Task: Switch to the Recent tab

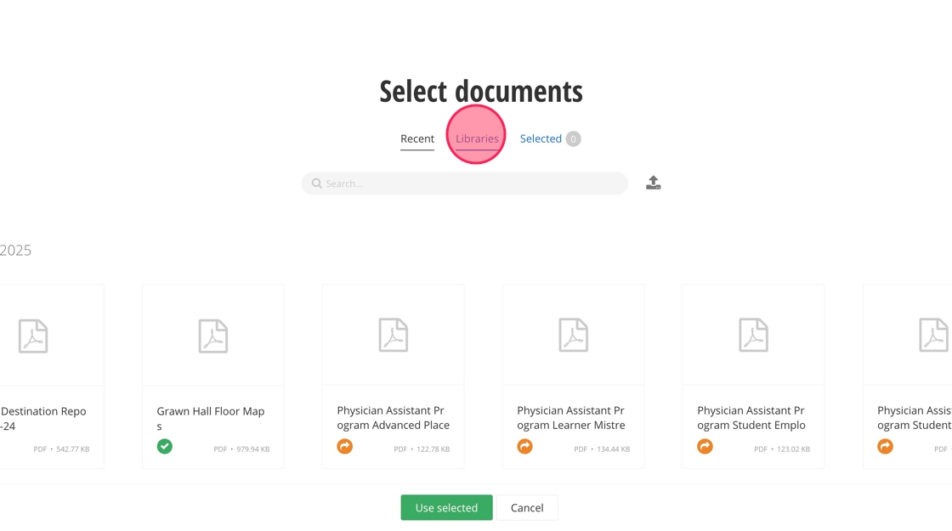Action: (x=417, y=139)
